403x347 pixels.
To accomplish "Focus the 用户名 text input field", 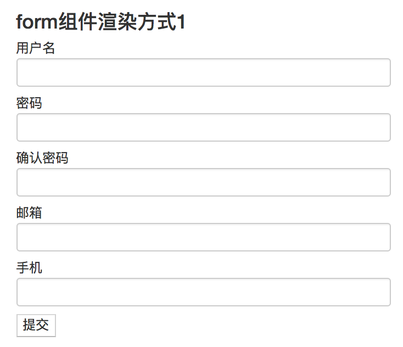I will pos(203,72).
